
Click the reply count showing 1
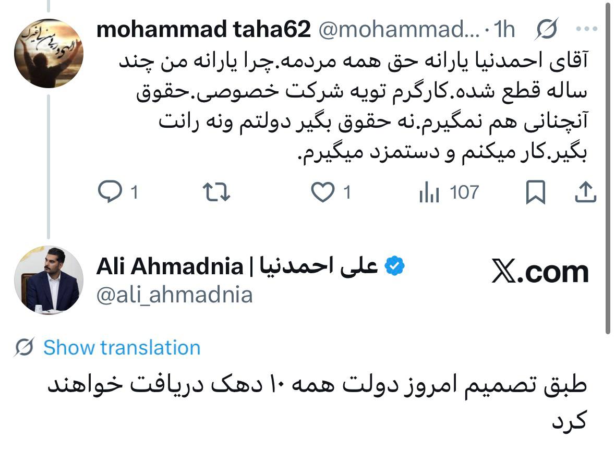tap(134, 192)
